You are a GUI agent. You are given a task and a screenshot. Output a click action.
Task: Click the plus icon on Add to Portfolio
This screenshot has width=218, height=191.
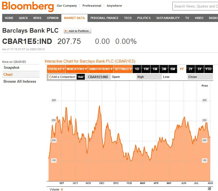tap(66, 31)
